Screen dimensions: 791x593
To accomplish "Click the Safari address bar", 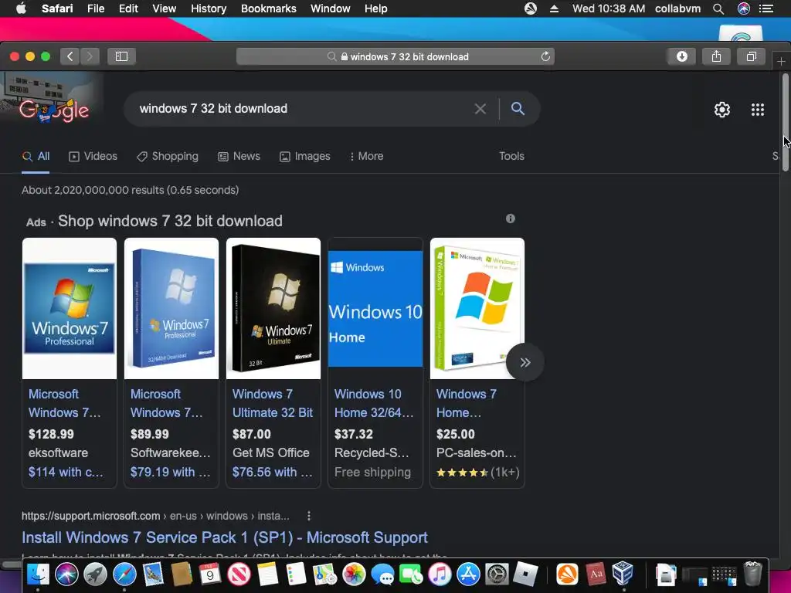I will click(395, 56).
